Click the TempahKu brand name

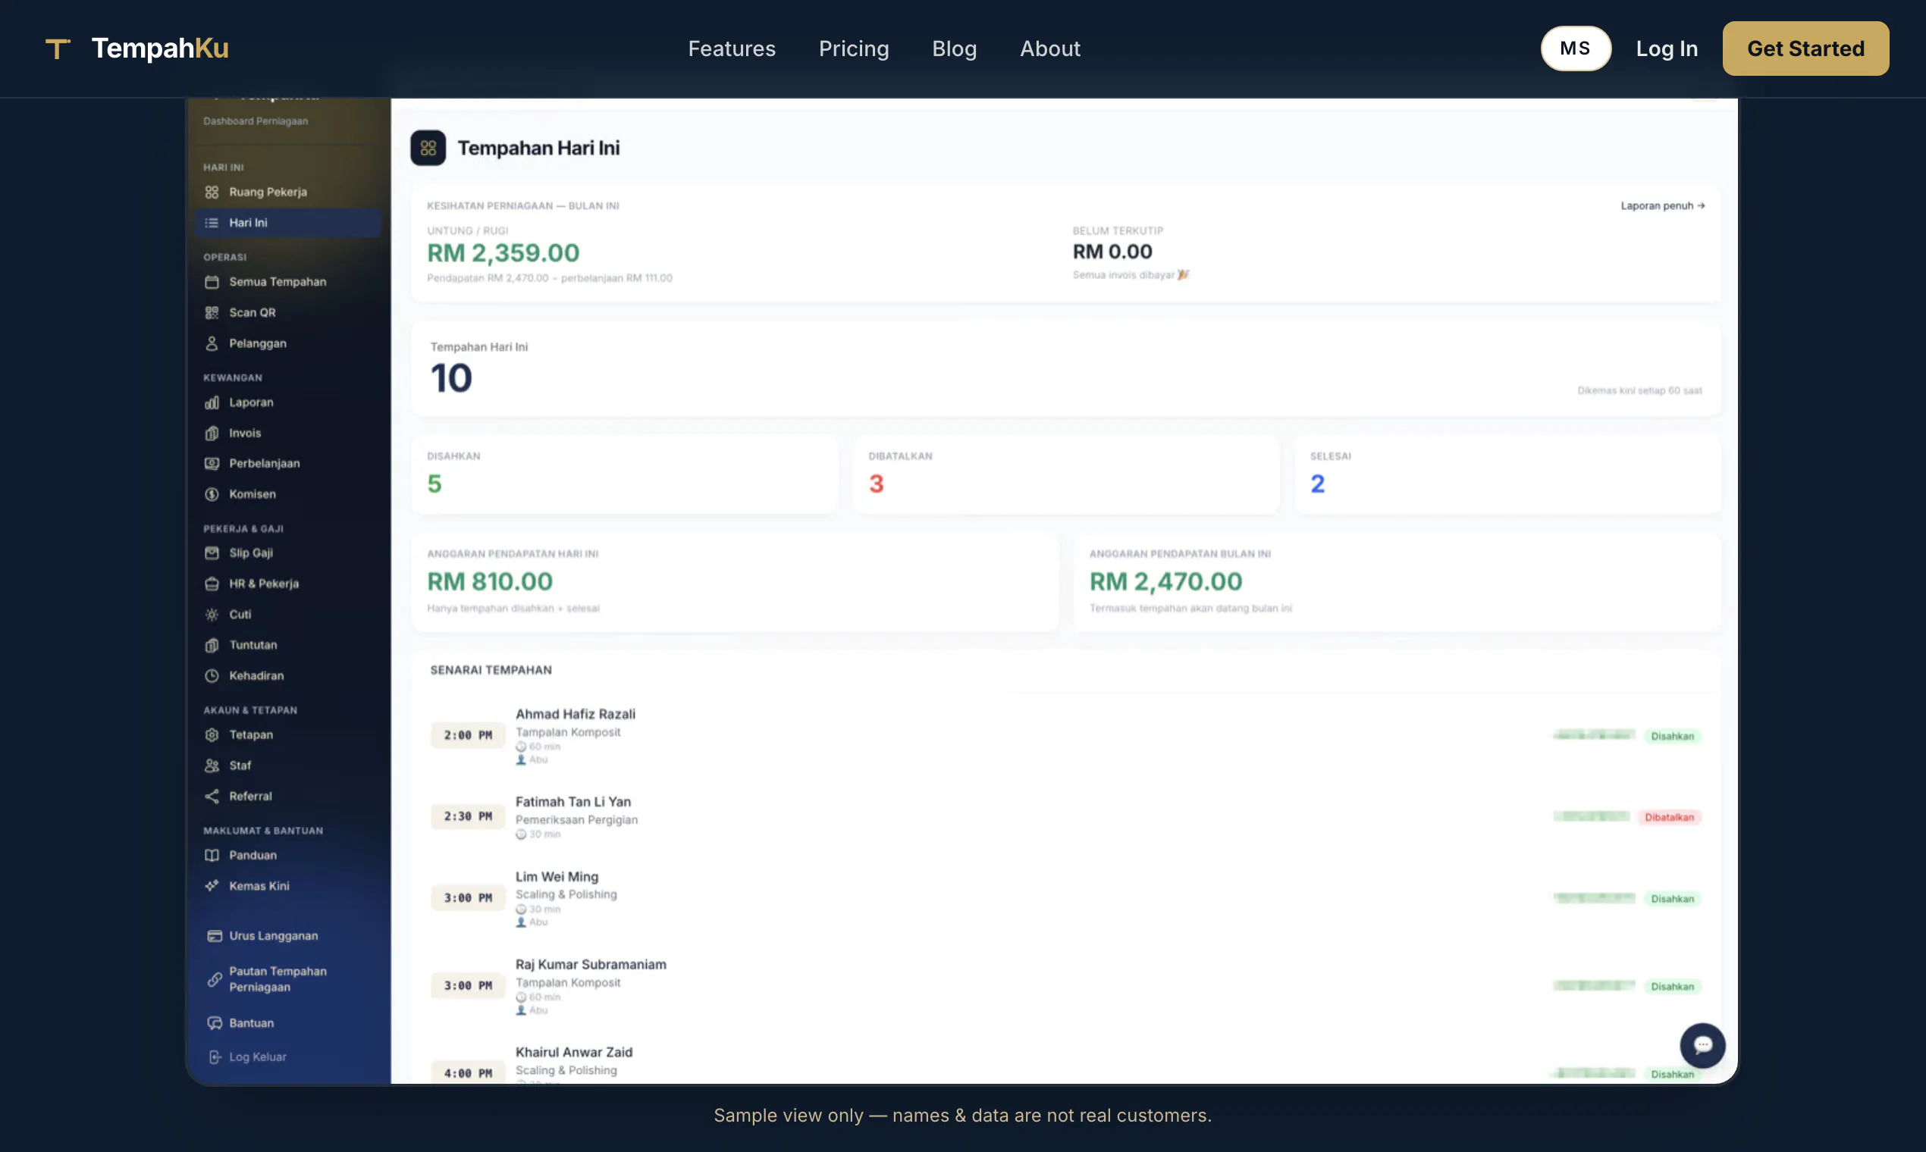160,49
